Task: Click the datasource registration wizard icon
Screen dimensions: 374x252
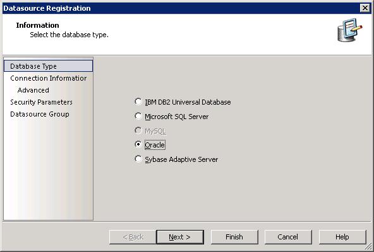Action: 349,30
